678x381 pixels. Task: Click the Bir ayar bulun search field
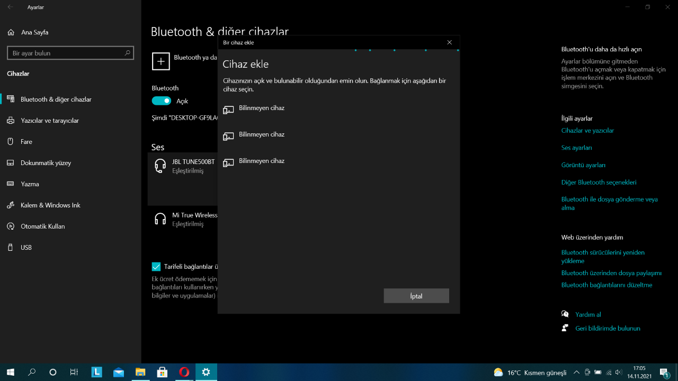click(66, 53)
